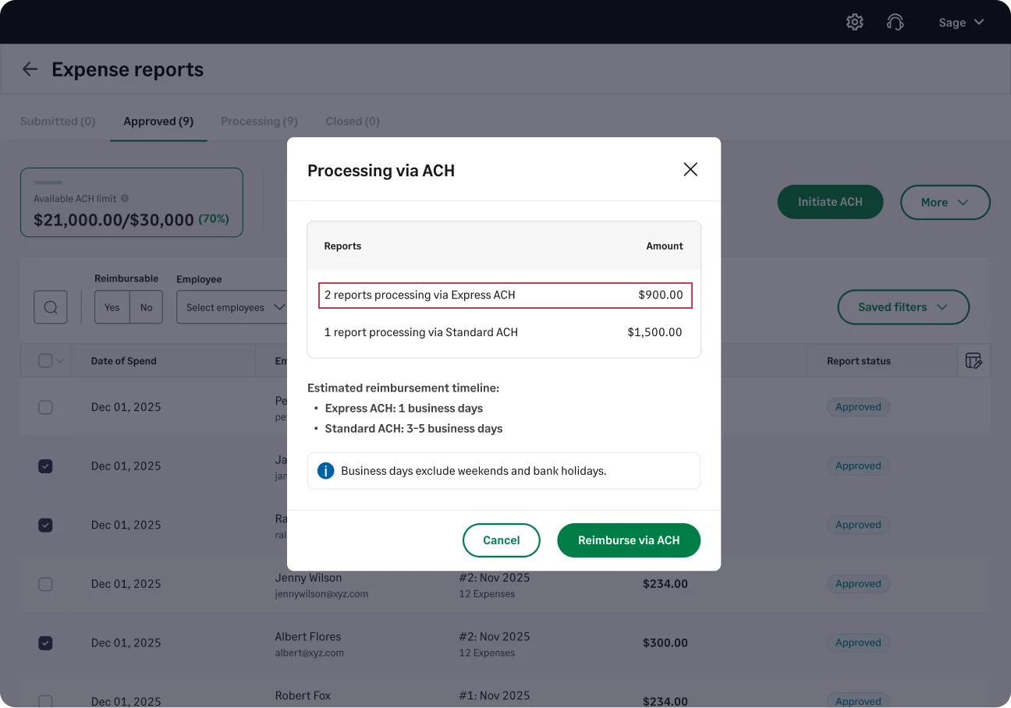Check the checkbox on Jenny Wilson's row
Screen dimensions: 1011x708
(x=44, y=583)
